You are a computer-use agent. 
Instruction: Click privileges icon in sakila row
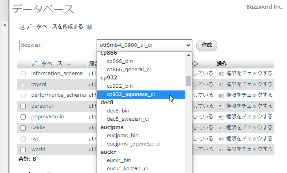tap(221, 128)
